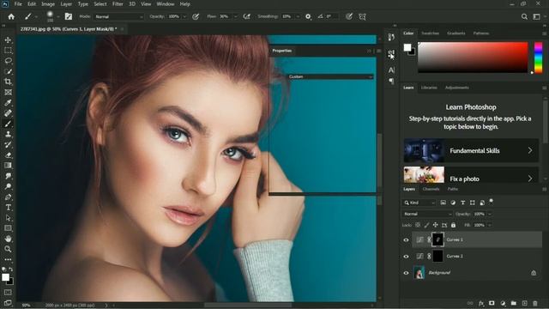Open the workspace switcher icon
Viewport: 549px width, 309px height.
click(x=536, y=16)
